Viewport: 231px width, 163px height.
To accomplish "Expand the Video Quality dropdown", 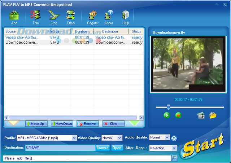I will tap(119, 138).
